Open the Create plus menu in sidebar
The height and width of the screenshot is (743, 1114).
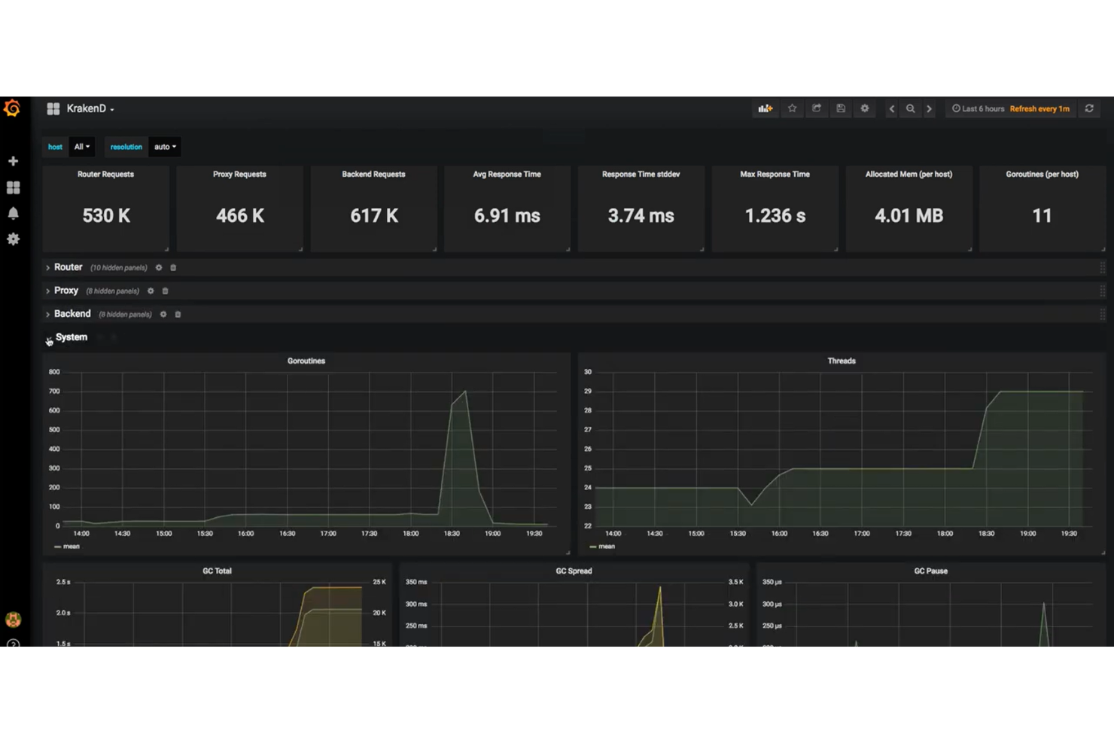point(13,161)
